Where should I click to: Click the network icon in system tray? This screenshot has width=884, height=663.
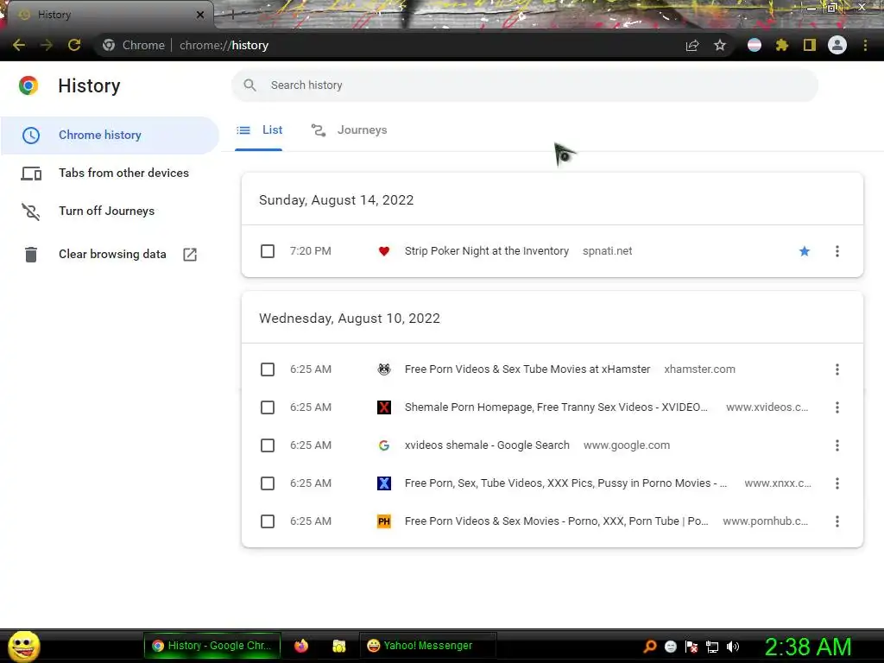(x=712, y=647)
